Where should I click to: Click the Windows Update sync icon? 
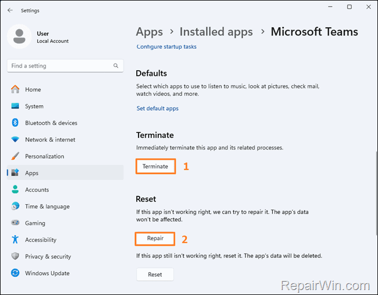click(x=15, y=273)
